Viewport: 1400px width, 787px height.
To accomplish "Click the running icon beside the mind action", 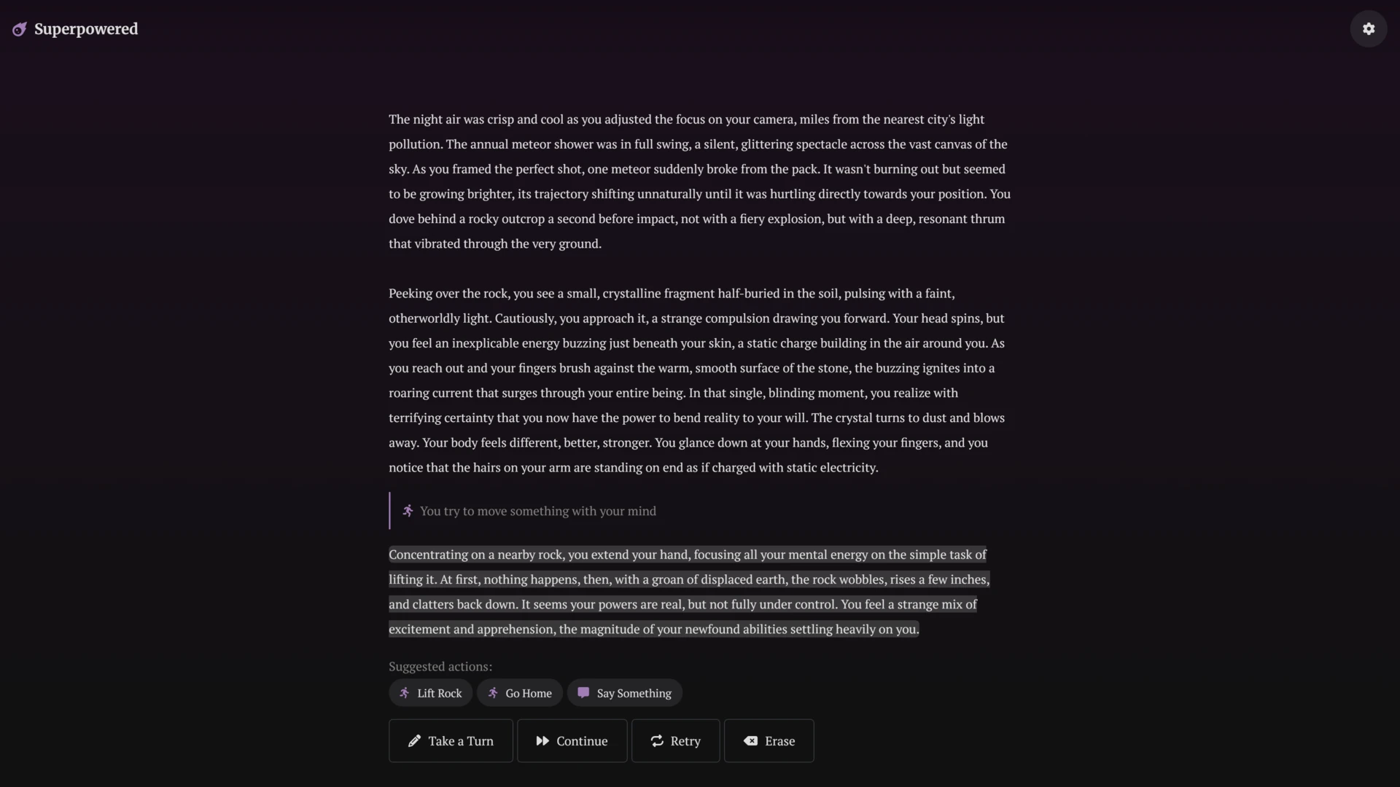I will [x=408, y=511].
